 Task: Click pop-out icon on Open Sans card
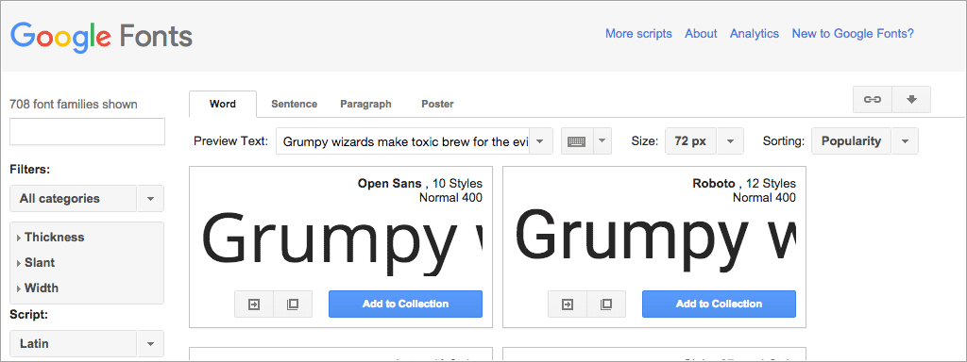tap(293, 304)
